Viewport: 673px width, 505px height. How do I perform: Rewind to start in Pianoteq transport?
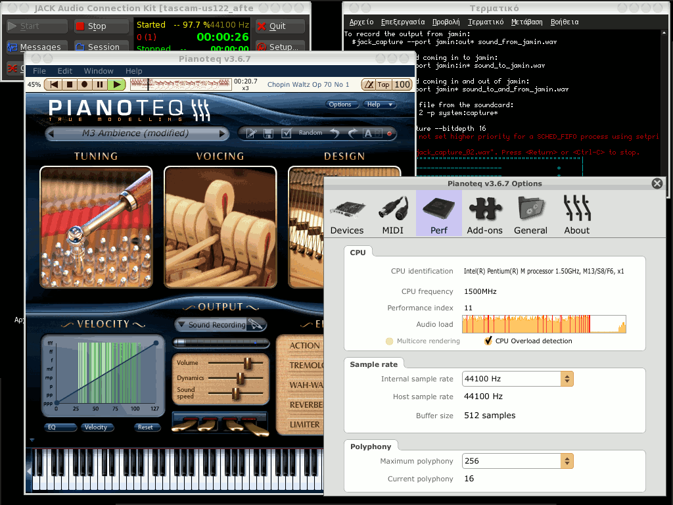54,85
